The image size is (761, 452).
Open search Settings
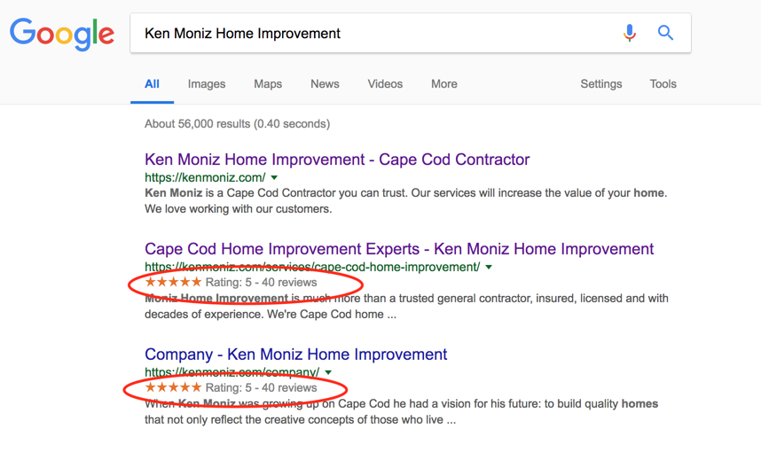pyautogui.click(x=600, y=84)
